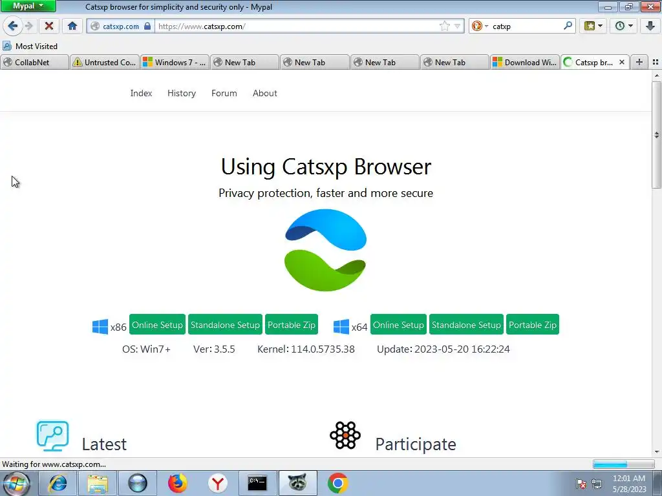Open the taskbar clock and date

629,484
